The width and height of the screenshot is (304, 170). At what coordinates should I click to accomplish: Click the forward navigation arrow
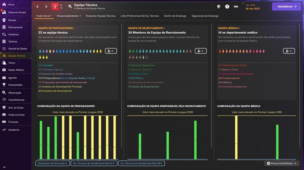point(46,6)
